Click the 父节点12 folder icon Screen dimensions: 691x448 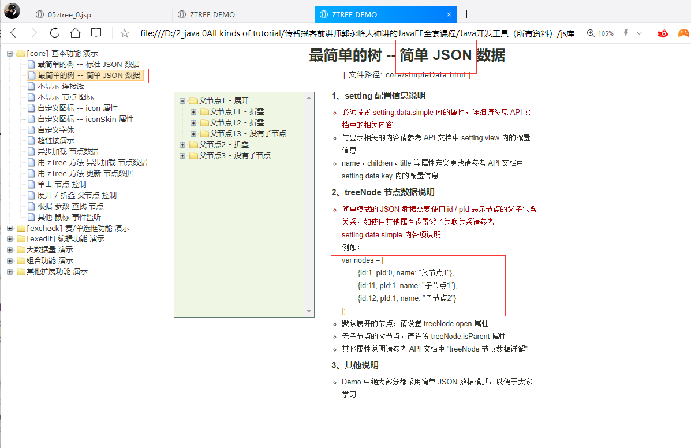tap(204, 123)
